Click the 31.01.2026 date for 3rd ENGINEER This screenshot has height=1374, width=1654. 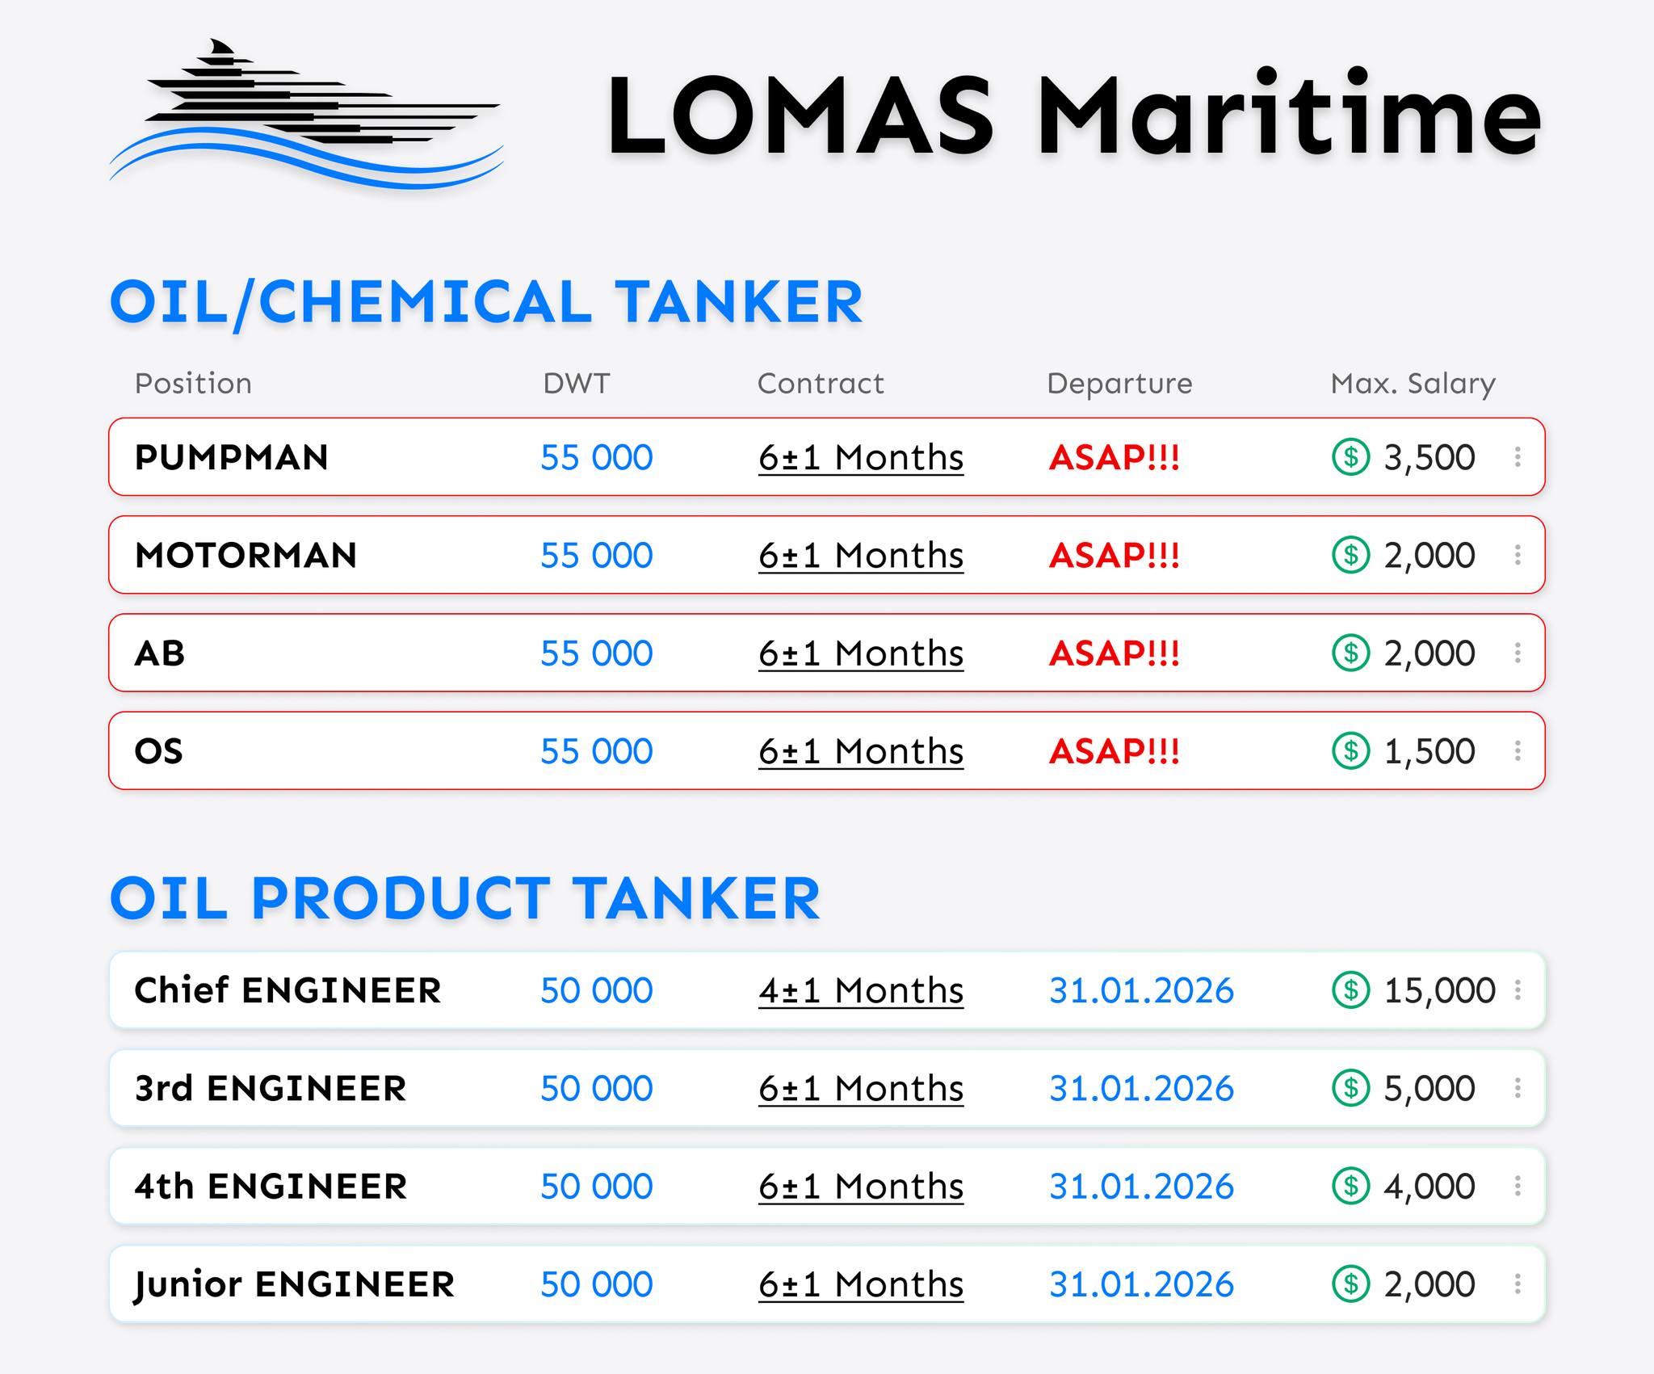[1141, 1089]
